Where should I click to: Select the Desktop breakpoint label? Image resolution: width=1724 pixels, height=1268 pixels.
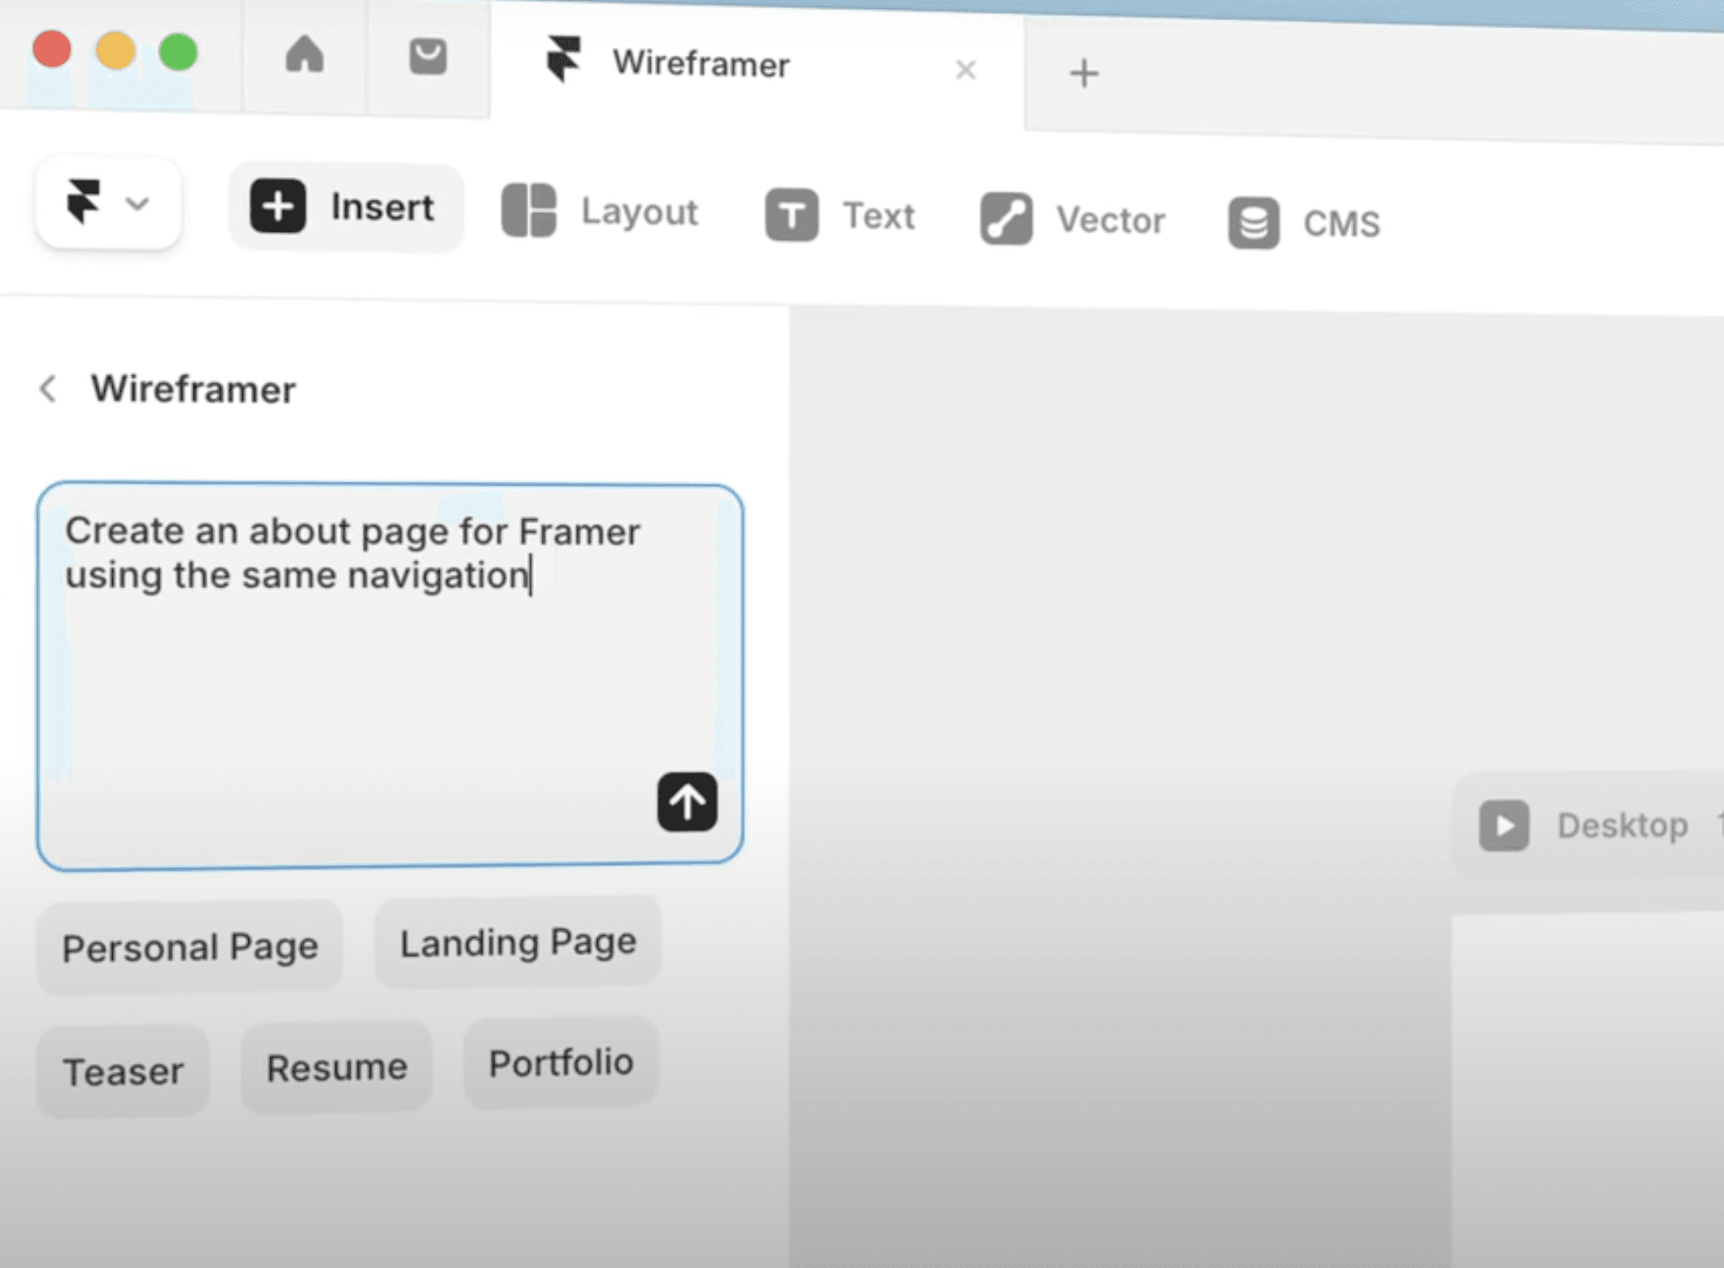[x=1622, y=826]
